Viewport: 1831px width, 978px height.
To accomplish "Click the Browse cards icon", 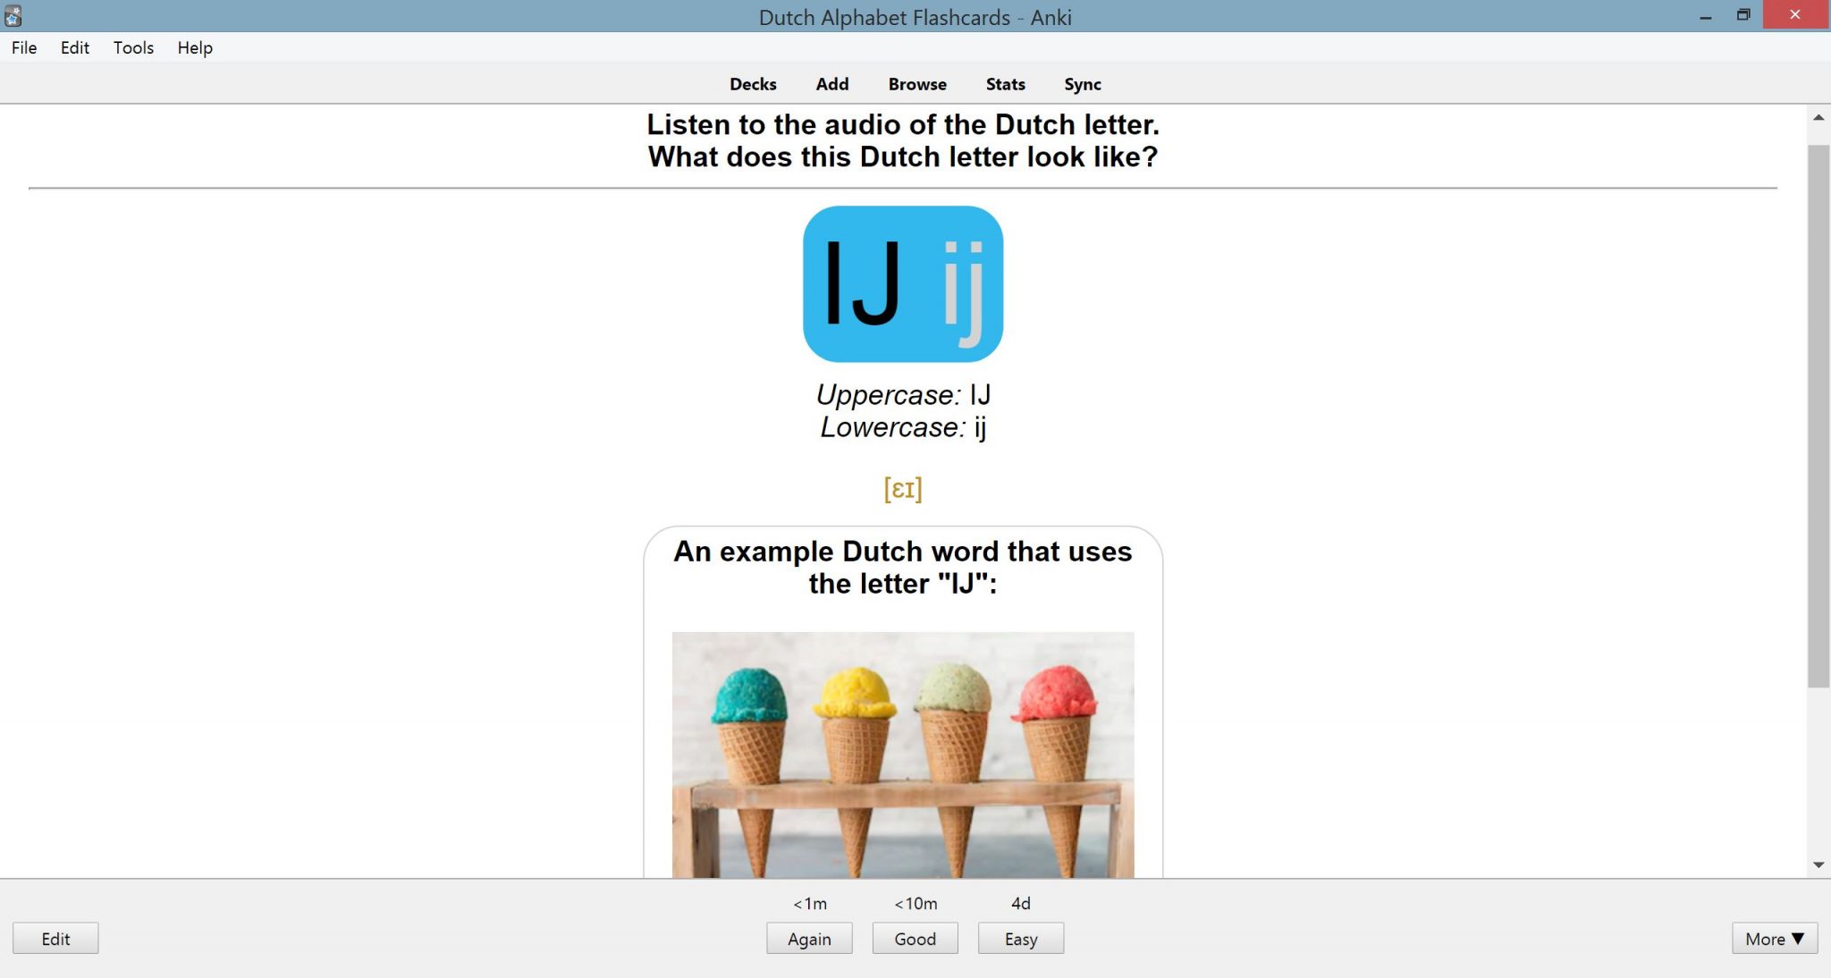I will click(x=916, y=83).
